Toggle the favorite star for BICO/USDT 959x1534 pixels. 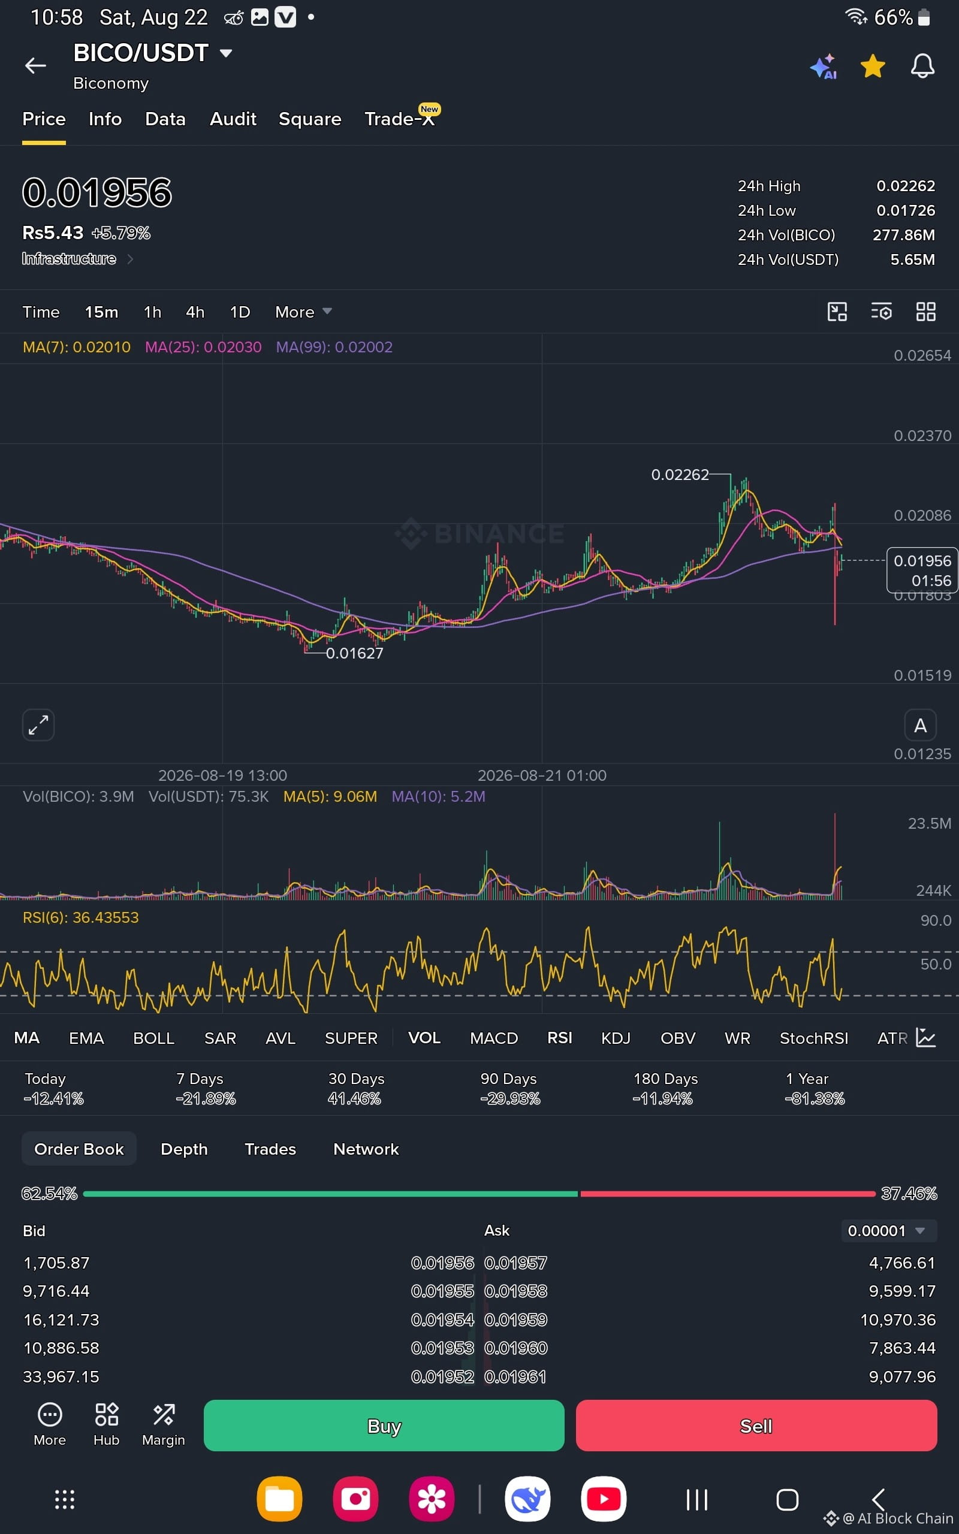873,66
